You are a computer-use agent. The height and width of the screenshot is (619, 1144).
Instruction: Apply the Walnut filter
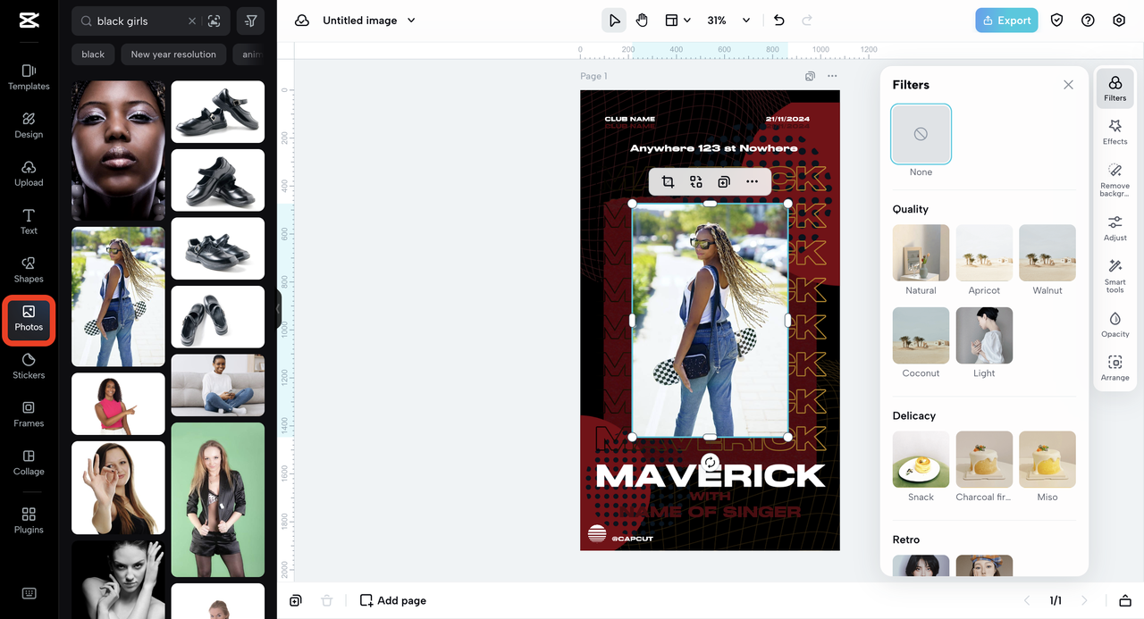tap(1047, 253)
